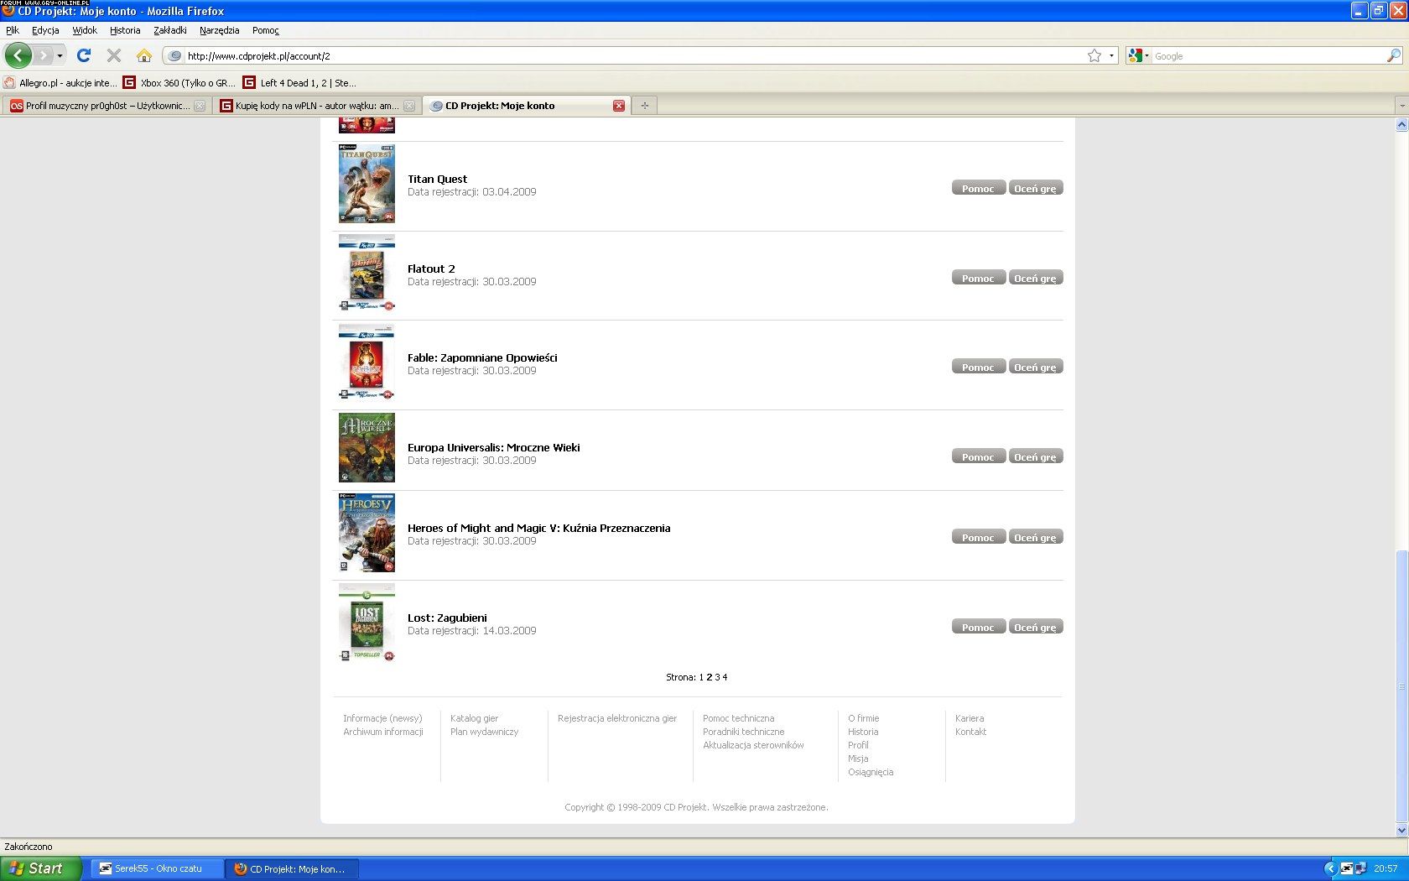Go to page 3 in pagination

point(717,677)
